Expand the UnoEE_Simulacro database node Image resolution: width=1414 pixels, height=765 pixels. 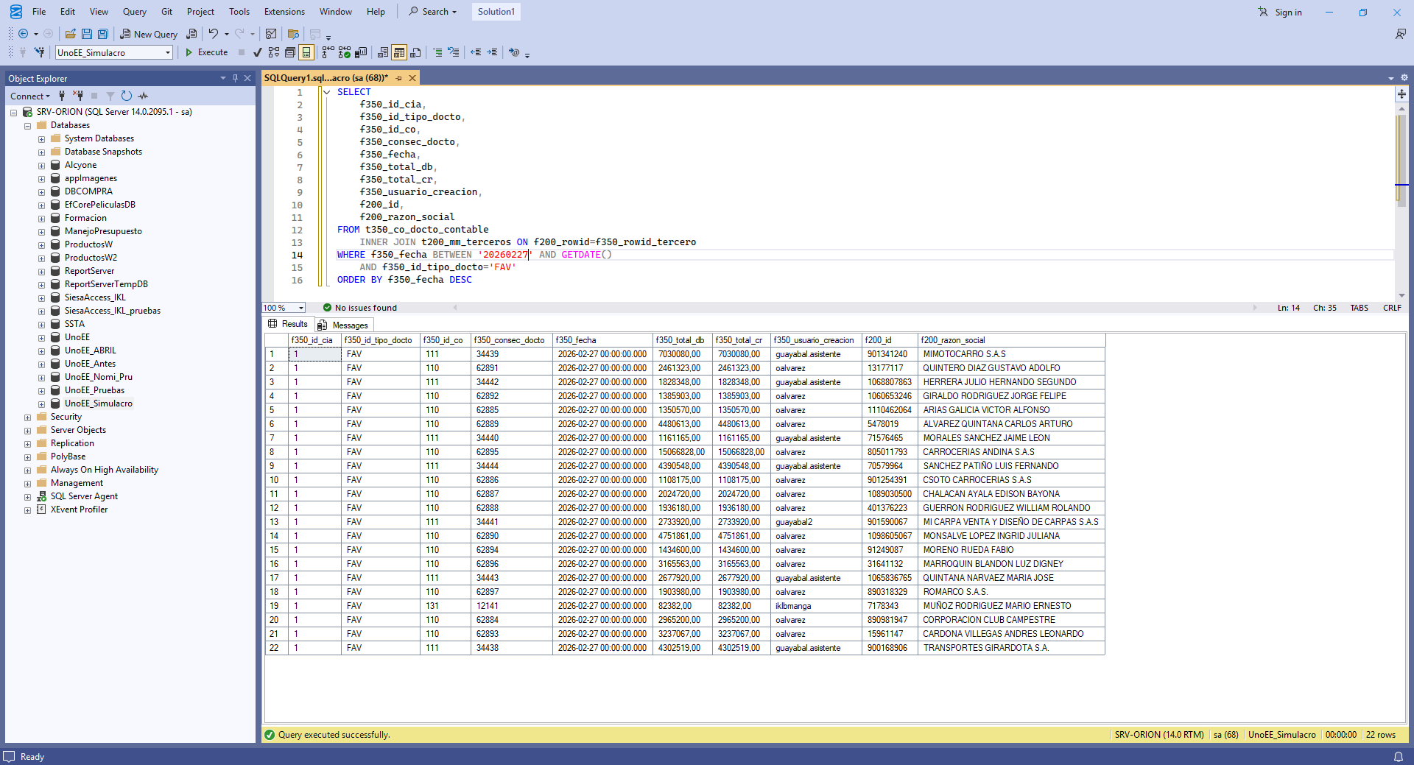click(x=42, y=403)
